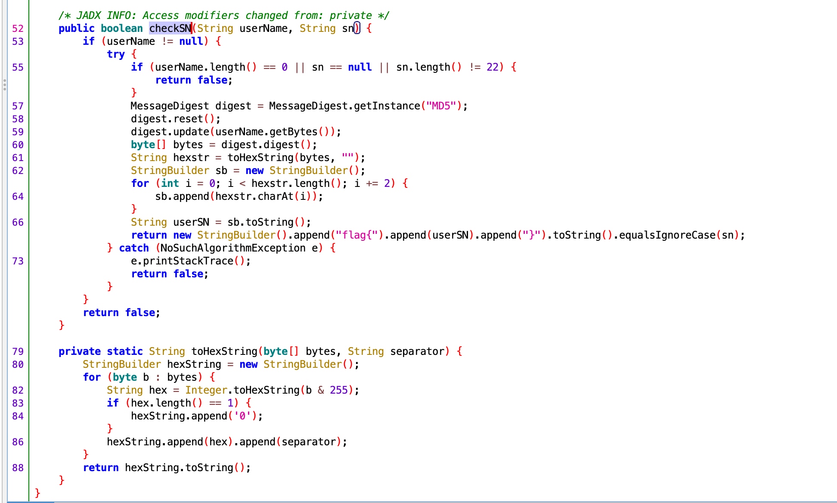Click the userSN variable declaration
This screenshot has width=837, height=503.
(x=191, y=222)
